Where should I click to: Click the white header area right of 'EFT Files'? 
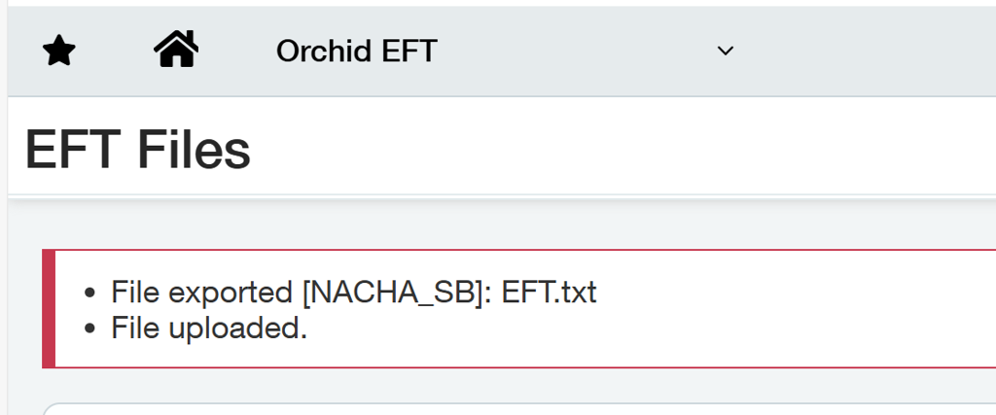(x=622, y=151)
